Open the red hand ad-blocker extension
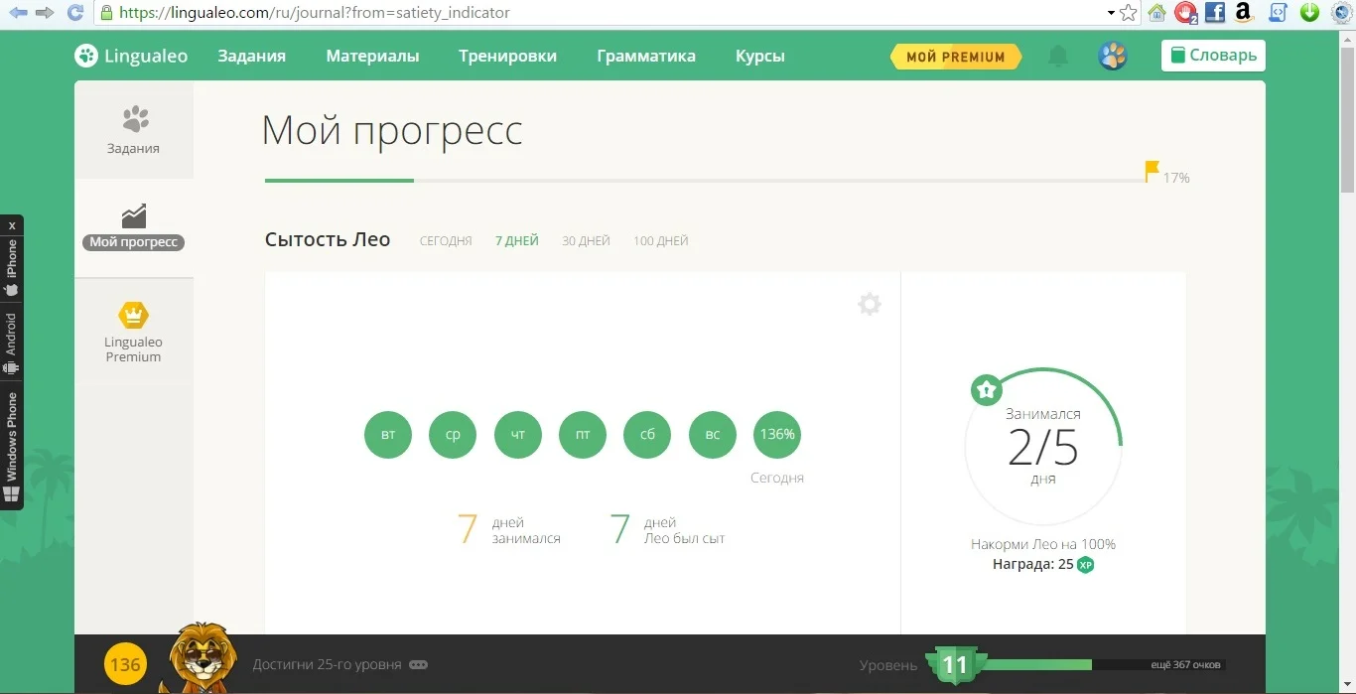Image resolution: width=1356 pixels, height=694 pixels. coord(1185,13)
